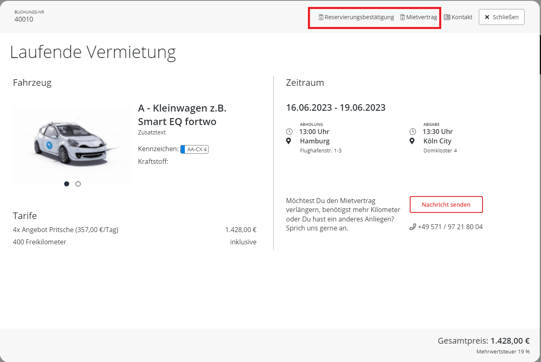
Task: Click the return time clock icon
Action: click(413, 132)
